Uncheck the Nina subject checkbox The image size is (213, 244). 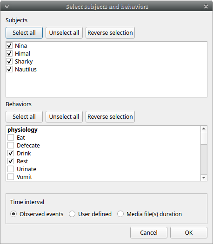click(x=9, y=46)
